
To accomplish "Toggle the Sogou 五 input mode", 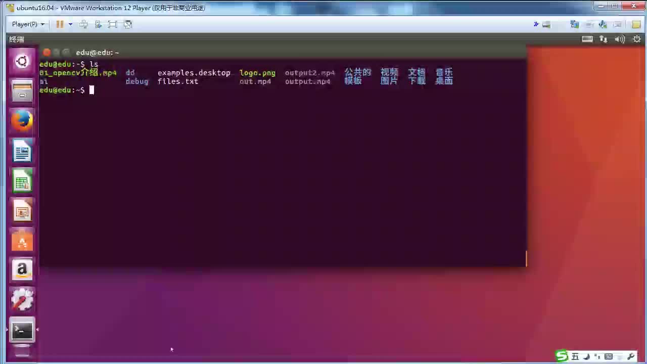I will 575,357.
